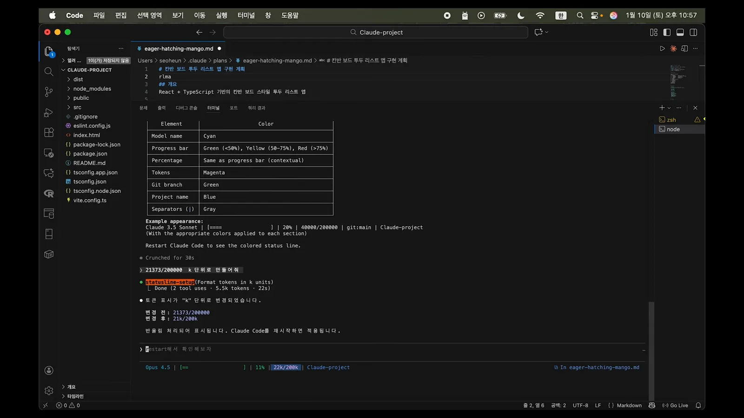Click the Customize Layout icon
This screenshot has height=418, width=744.
point(654,32)
